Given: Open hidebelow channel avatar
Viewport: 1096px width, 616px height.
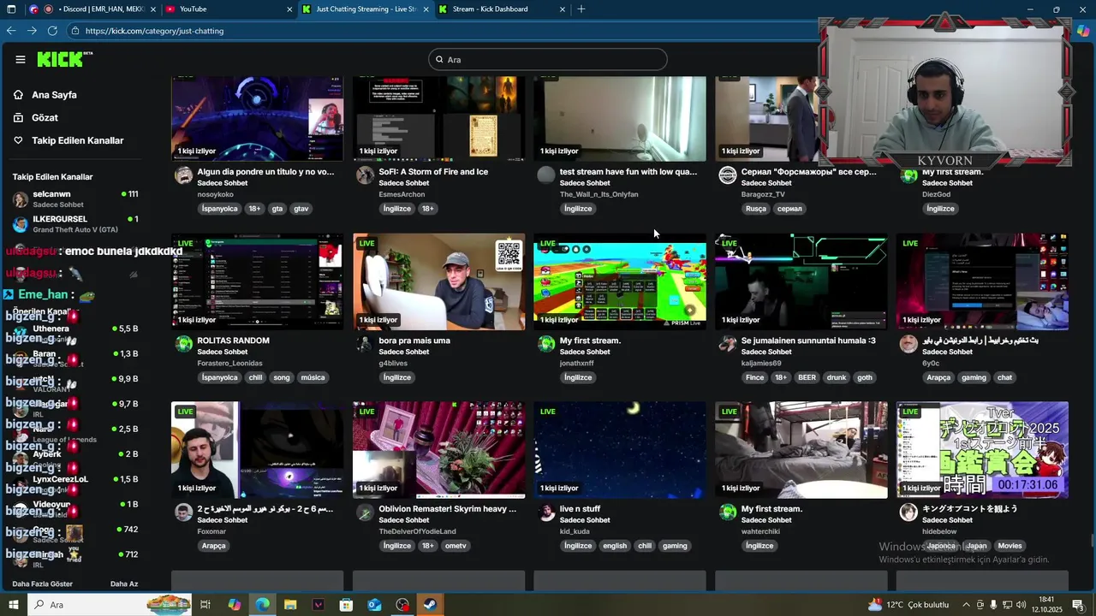Looking at the screenshot, I should (x=908, y=512).
